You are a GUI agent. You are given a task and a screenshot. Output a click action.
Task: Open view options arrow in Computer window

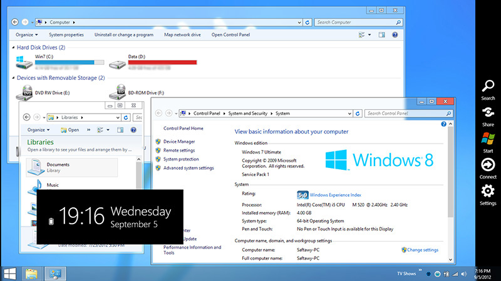click(369, 35)
